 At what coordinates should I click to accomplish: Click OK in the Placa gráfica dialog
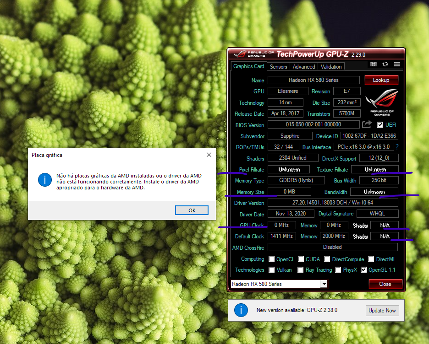tap(192, 210)
